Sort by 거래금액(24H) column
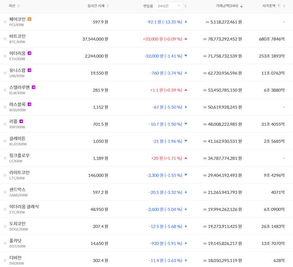293x267 pixels. coord(229,6)
